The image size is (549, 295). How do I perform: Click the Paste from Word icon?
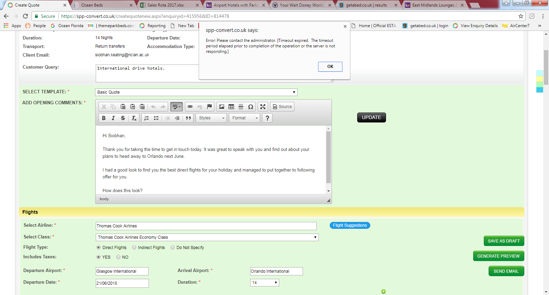click(142, 107)
